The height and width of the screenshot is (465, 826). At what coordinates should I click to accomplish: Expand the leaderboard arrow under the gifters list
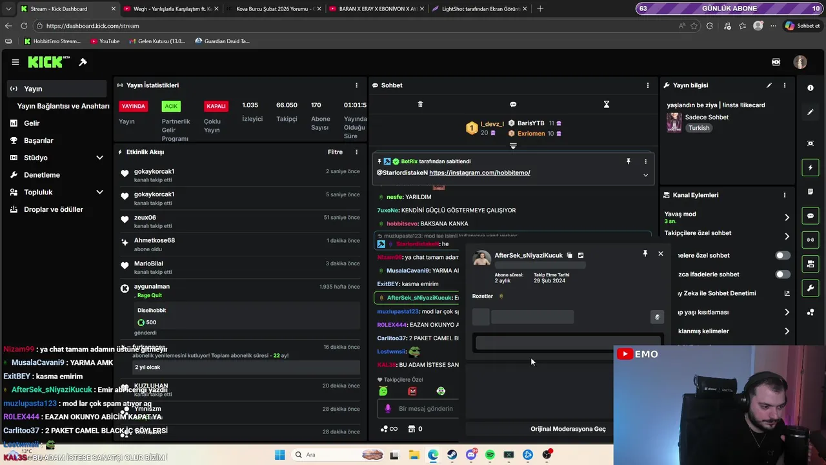pos(513,147)
